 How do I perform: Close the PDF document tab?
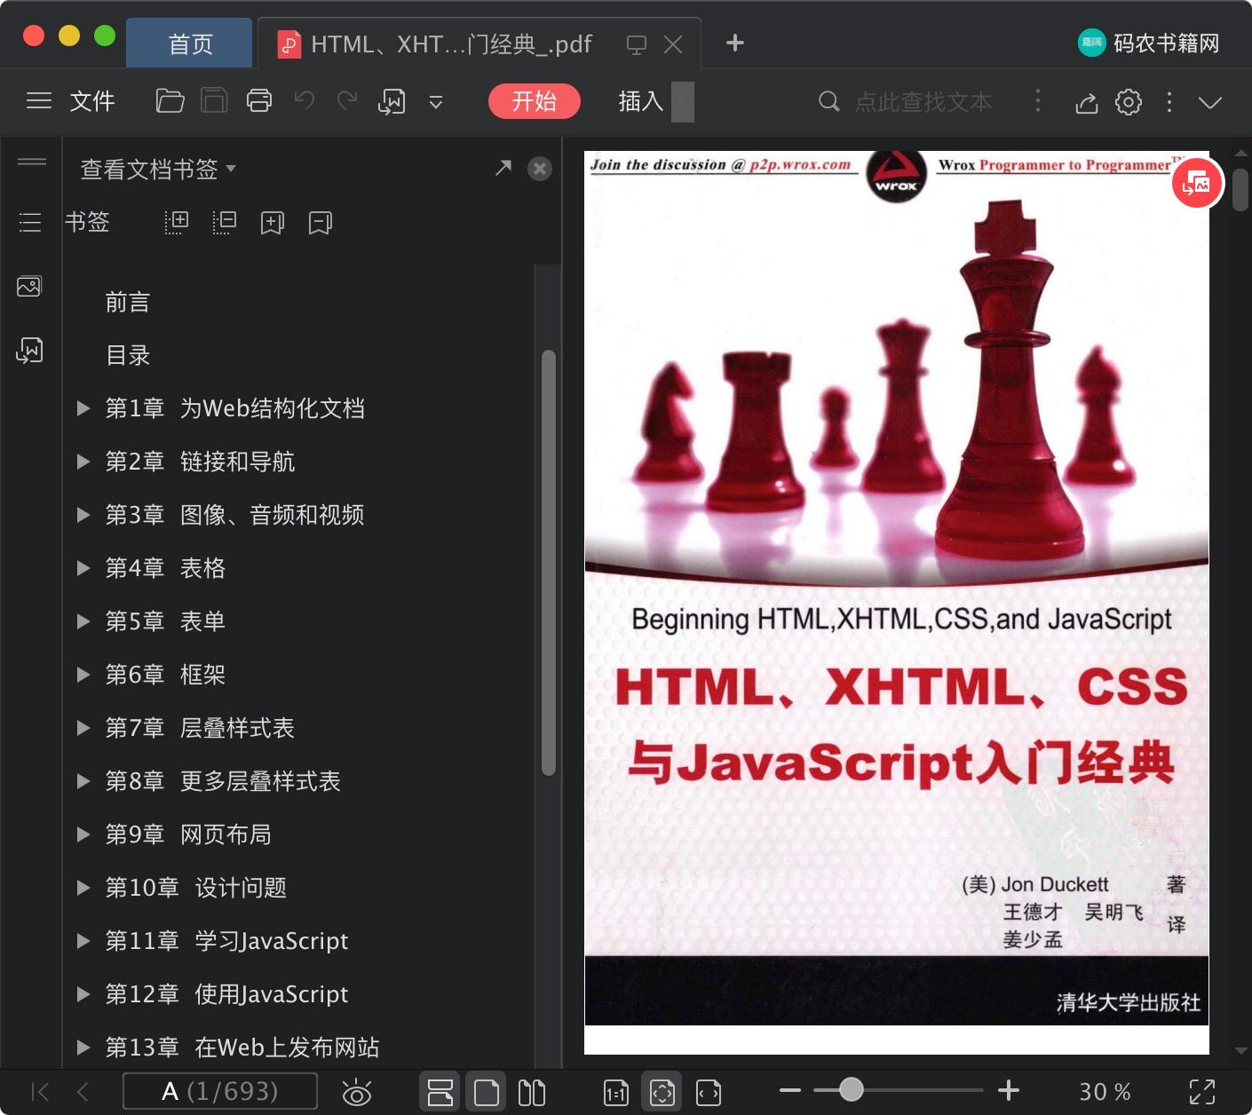[x=673, y=44]
